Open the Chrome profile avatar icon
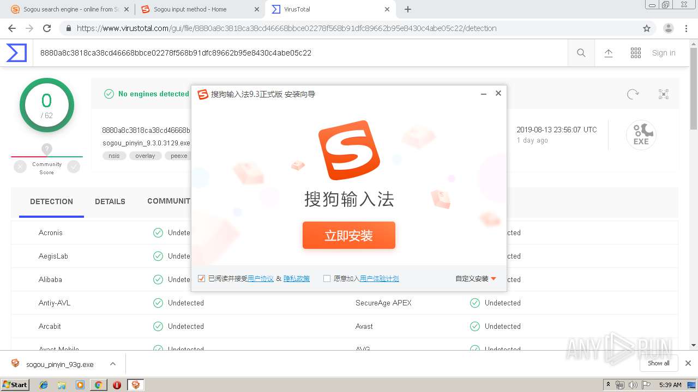This screenshot has width=698, height=392. click(x=669, y=28)
